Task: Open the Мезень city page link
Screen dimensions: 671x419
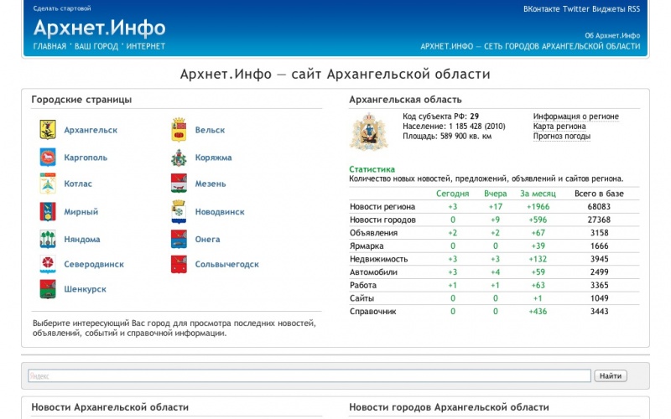Action: 211,184
